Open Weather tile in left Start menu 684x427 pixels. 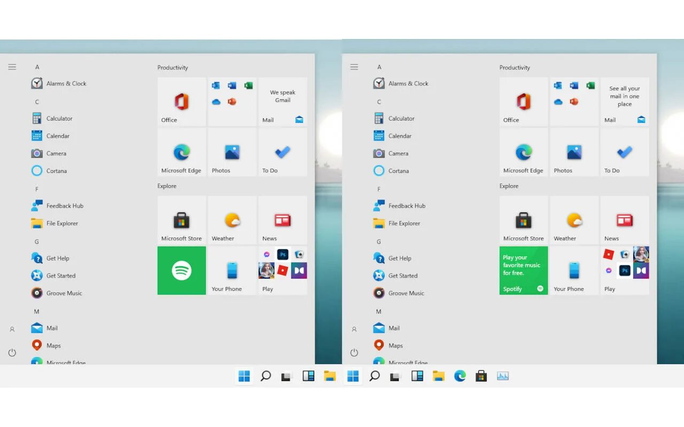coord(232,220)
